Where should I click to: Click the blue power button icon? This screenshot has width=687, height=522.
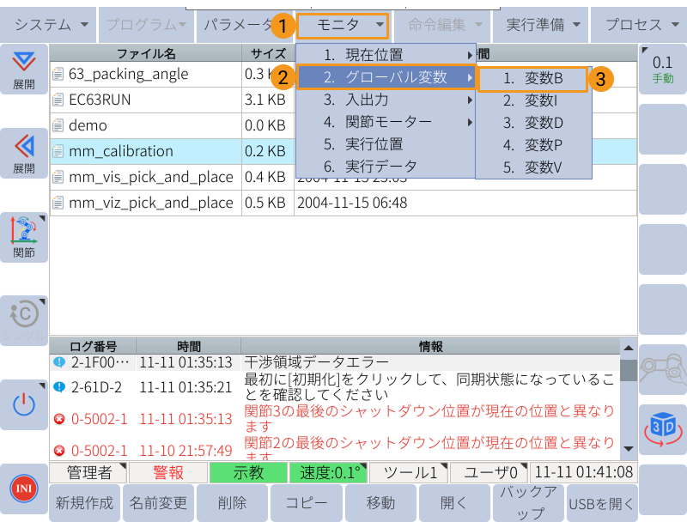(x=24, y=404)
